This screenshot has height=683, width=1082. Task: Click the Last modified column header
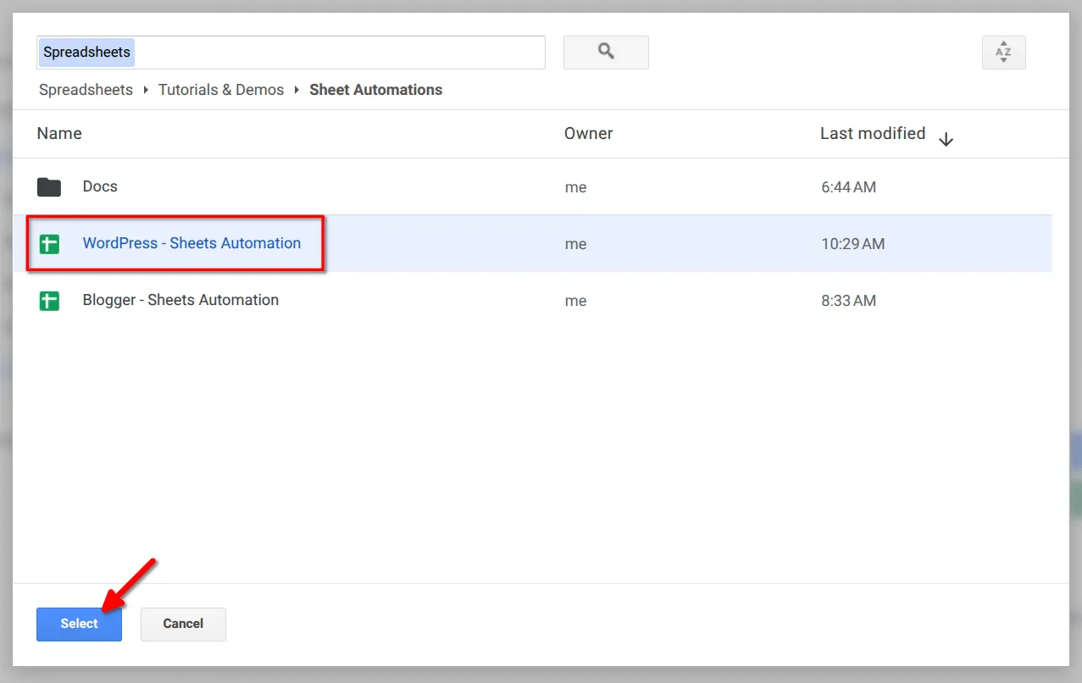click(x=873, y=133)
